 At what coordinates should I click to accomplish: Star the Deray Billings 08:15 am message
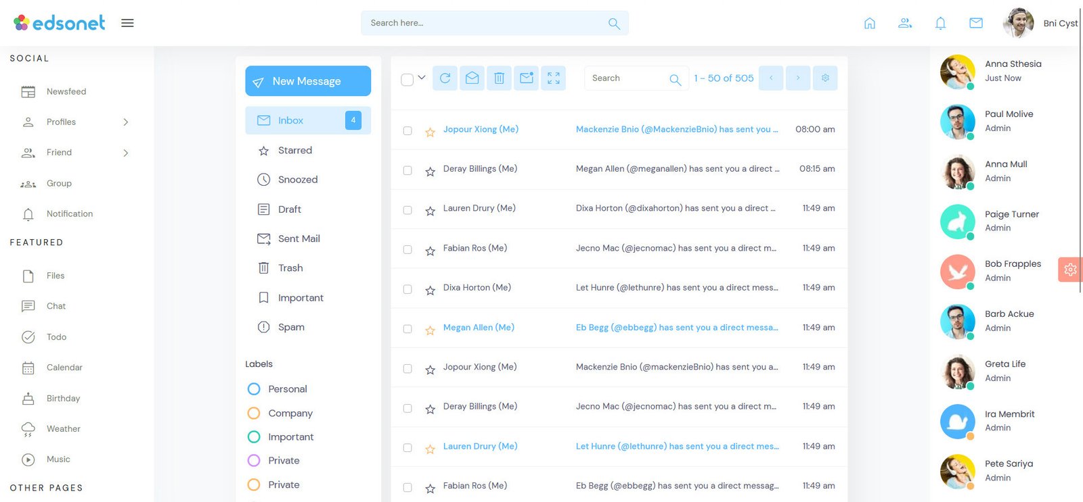click(x=430, y=172)
